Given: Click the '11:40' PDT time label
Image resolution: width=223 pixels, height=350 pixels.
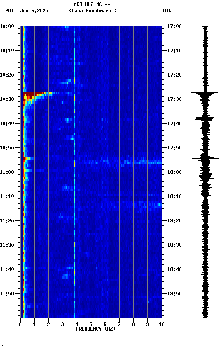Looking at the screenshot, I should tap(7, 269).
